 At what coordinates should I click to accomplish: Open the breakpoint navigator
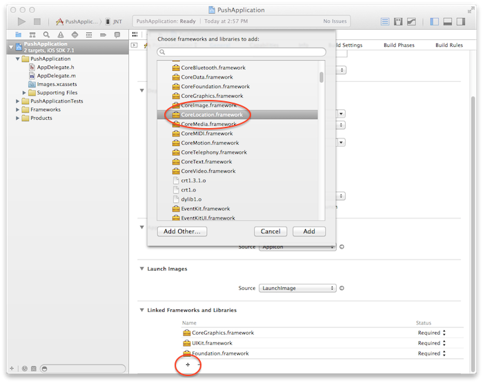click(x=103, y=34)
